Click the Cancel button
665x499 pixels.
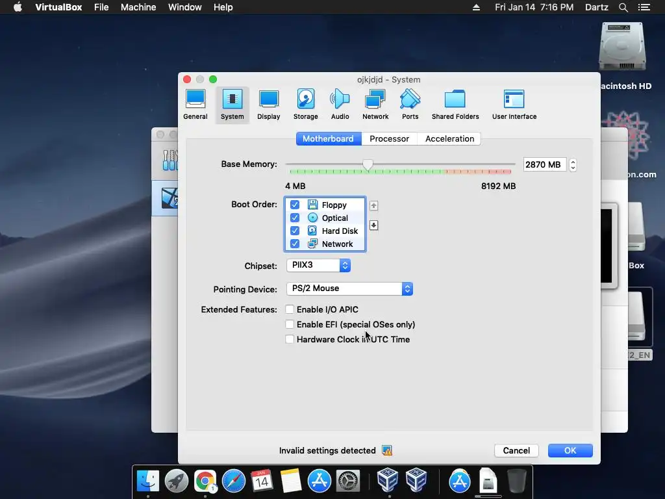(516, 450)
